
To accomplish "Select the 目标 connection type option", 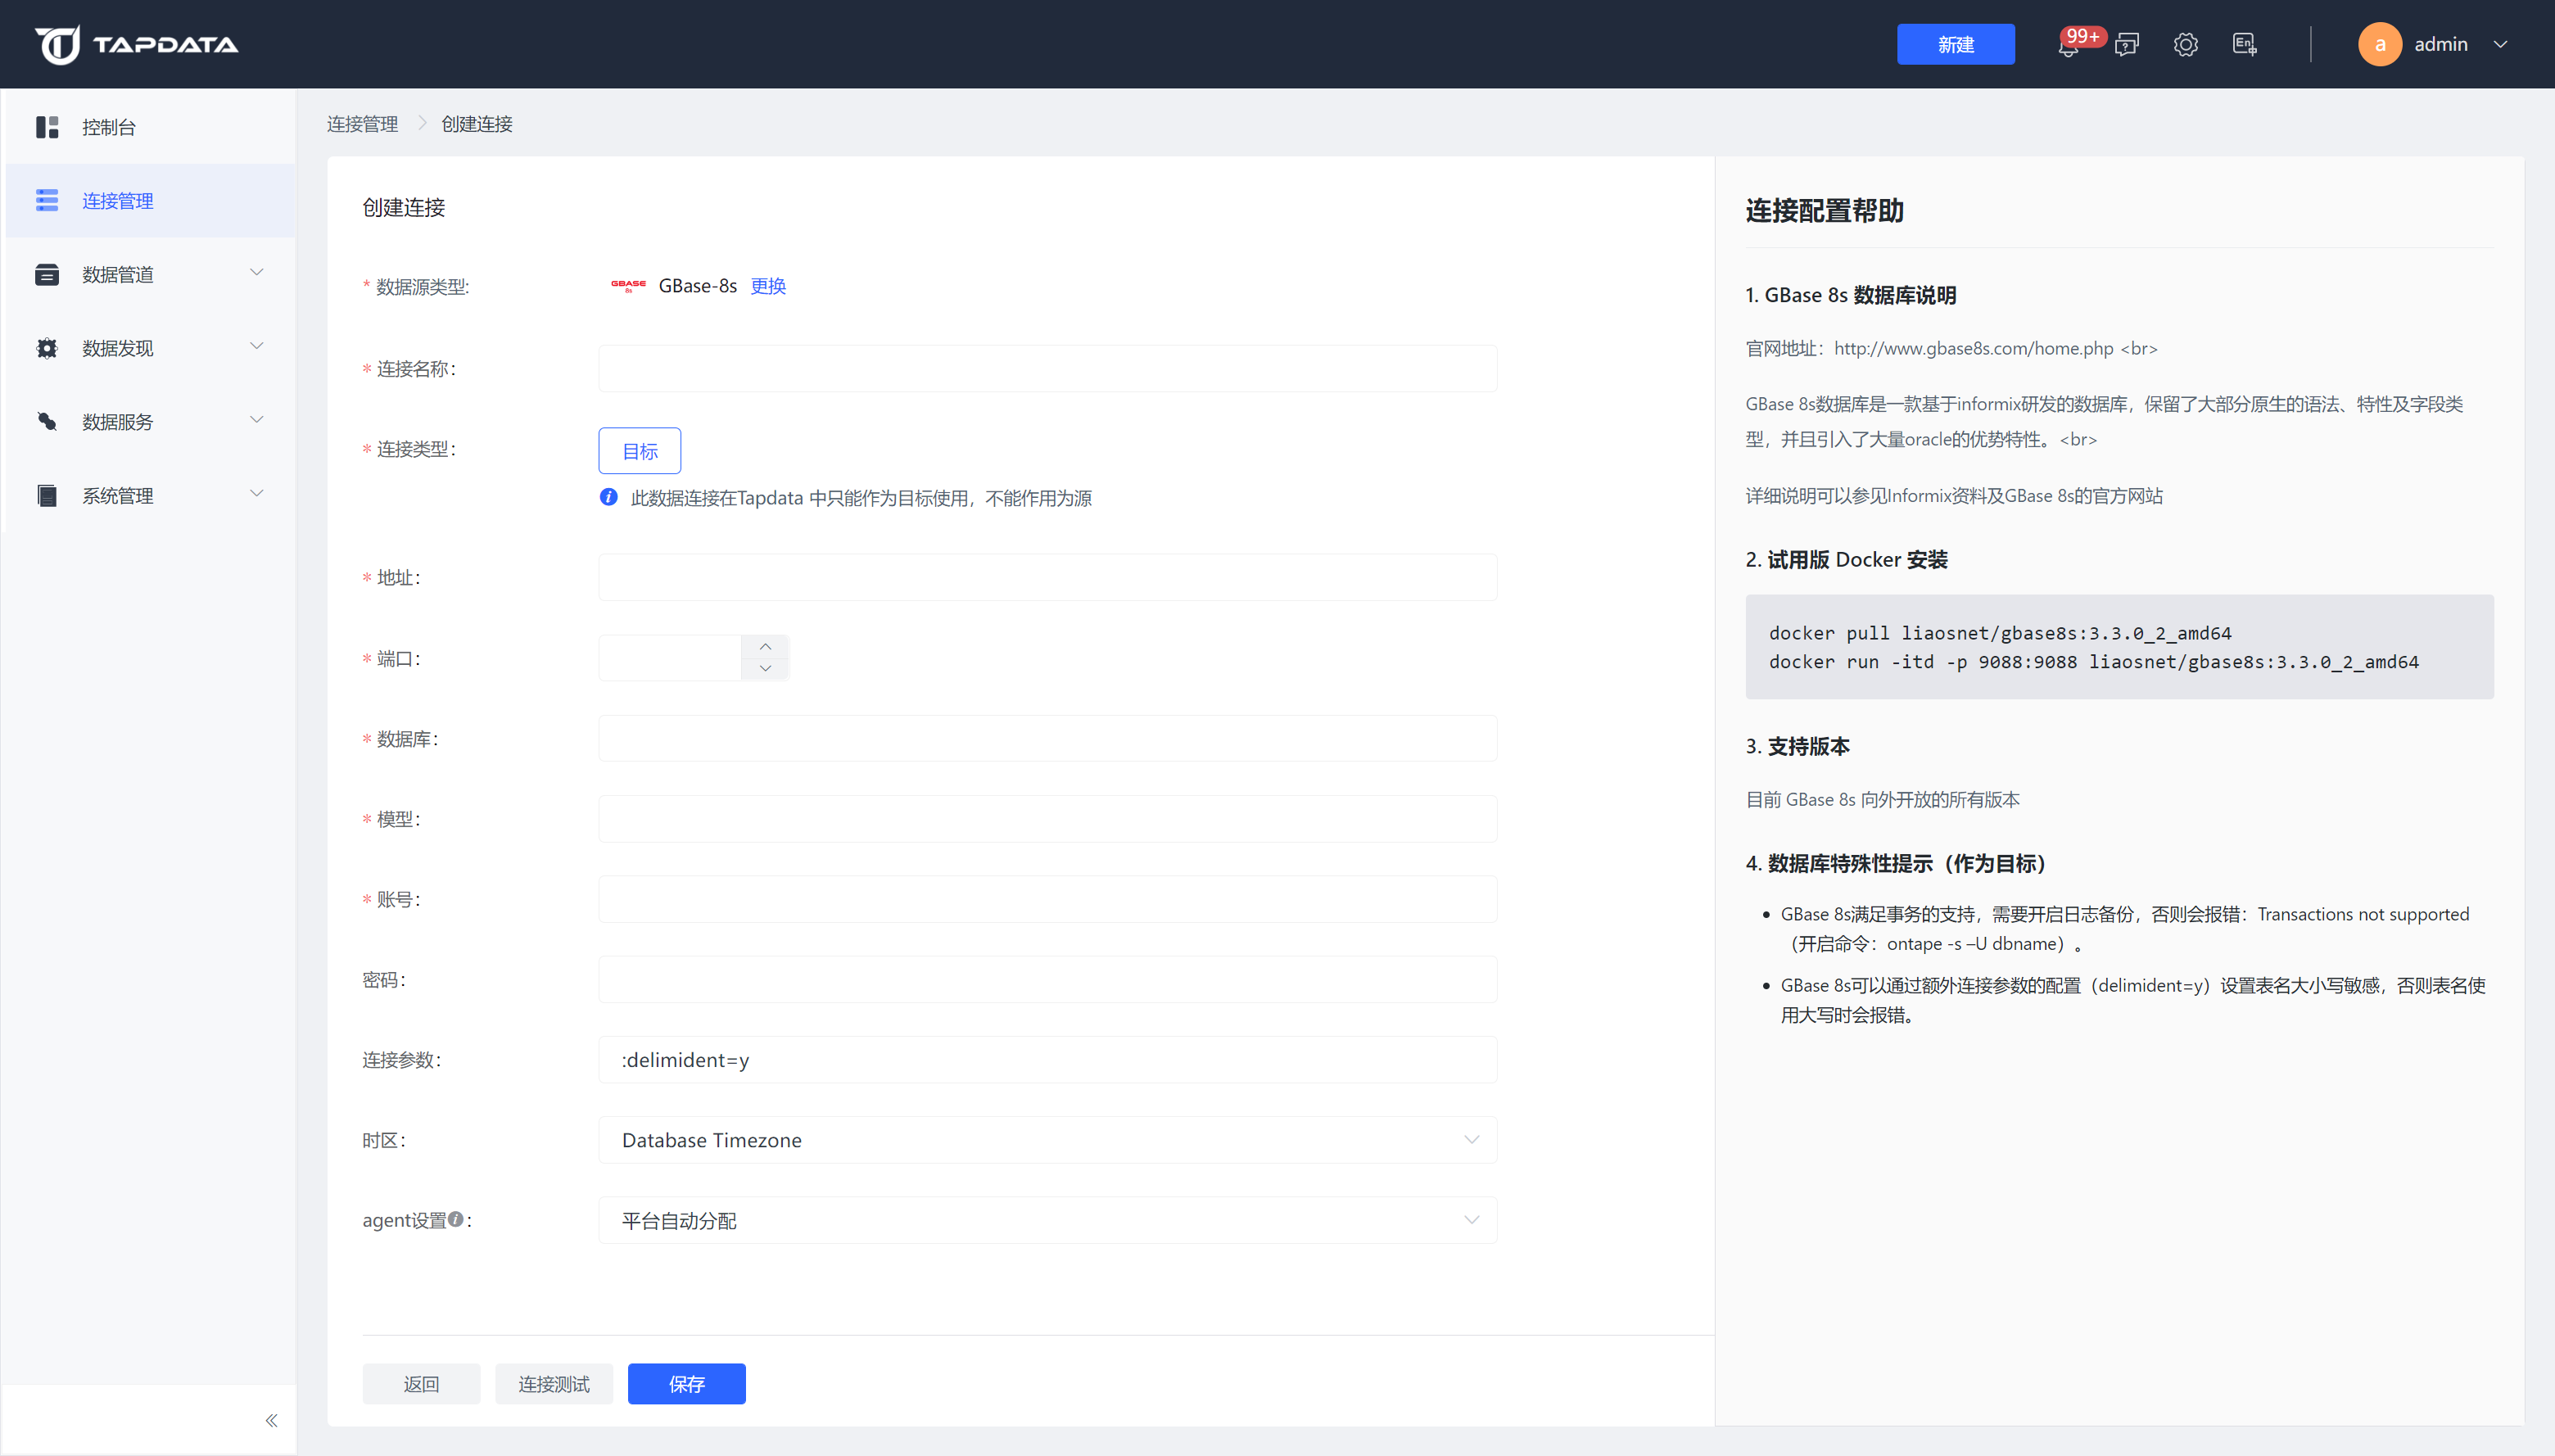I will coord(639,451).
